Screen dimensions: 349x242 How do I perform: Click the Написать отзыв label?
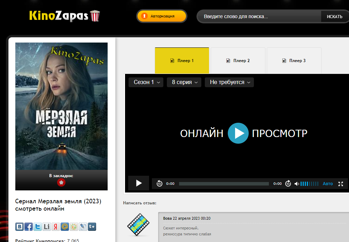140,203
